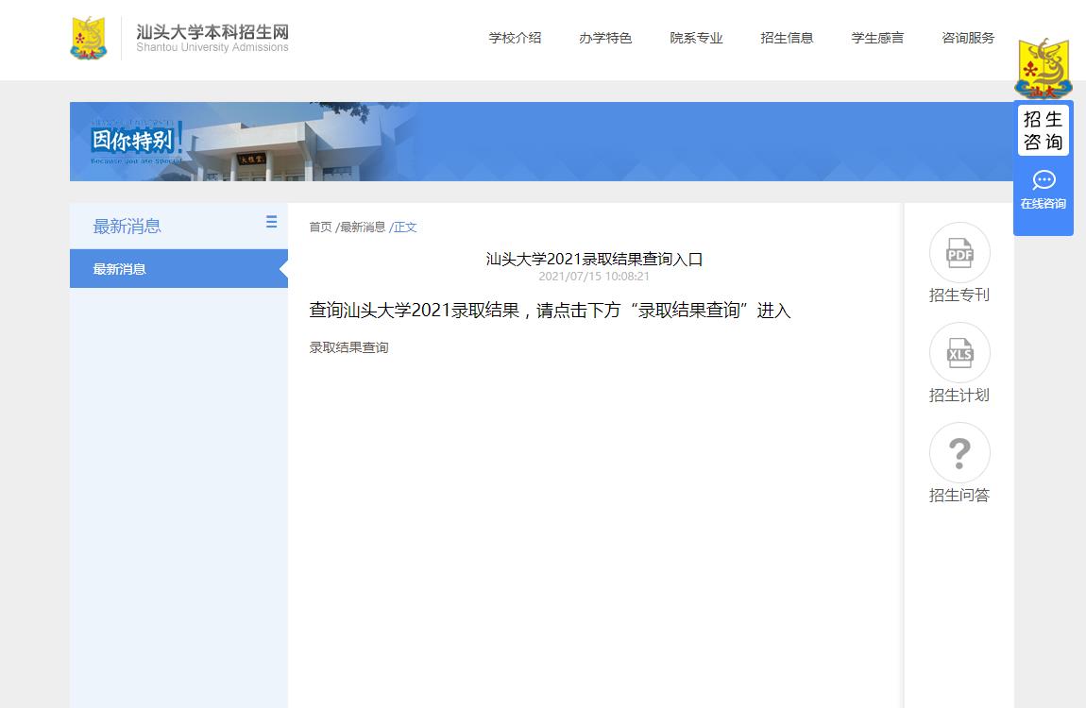Open the PDF 招生专刊 icon
Image resolution: width=1086 pixels, height=708 pixels.
(x=959, y=253)
